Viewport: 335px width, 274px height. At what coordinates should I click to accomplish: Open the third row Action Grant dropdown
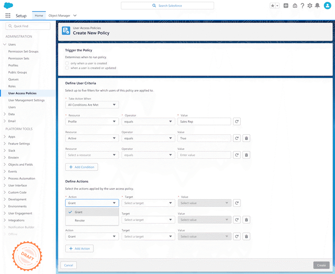click(92, 237)
